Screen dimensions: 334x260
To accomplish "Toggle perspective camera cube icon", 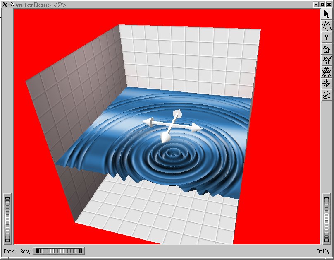I will pos(326,95).
